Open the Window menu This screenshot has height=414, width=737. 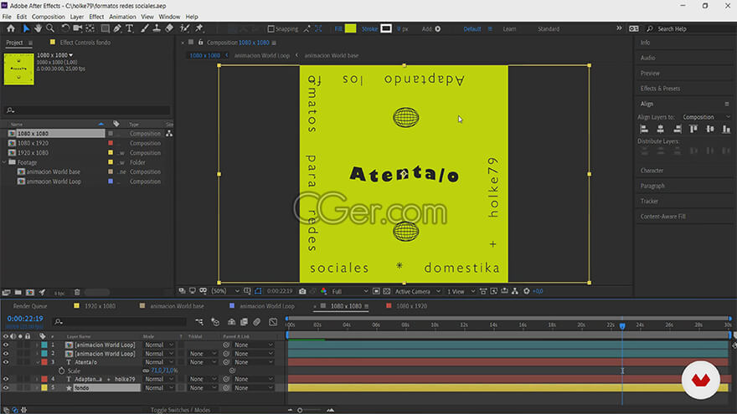click(169, 17)
